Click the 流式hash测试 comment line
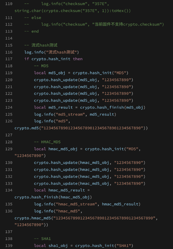The image size is (173, 249). 41,45
